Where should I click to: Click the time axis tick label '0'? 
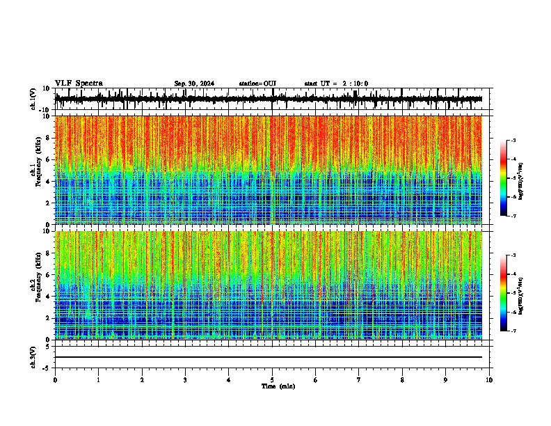[x=55, y=380]
